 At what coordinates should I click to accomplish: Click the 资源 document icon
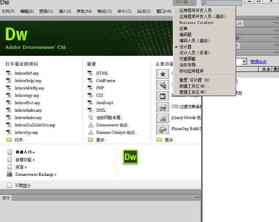pos(10,167)
